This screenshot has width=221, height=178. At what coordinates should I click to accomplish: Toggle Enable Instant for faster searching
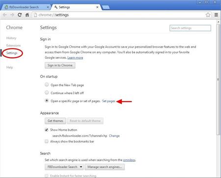[x=47, y=176]
